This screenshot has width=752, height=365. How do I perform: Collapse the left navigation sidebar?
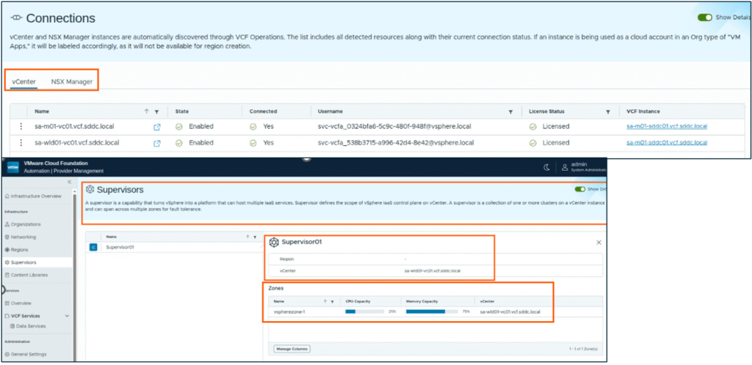[69, 182]
